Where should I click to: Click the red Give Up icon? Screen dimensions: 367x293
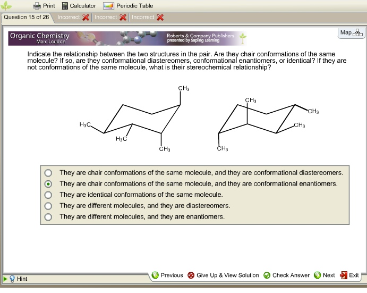pyautogui.click(x=191, y=275)
